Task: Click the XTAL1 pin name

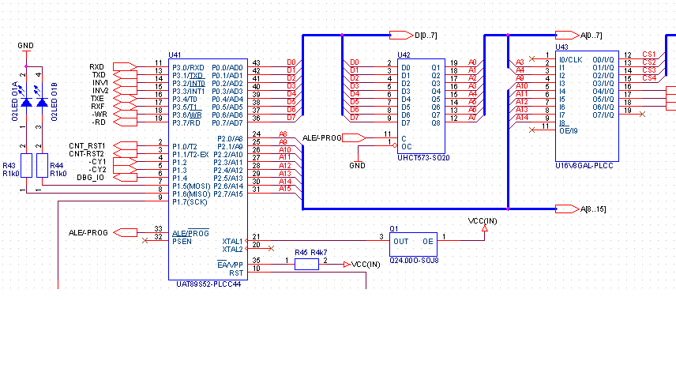Action: (x=232, y=241)
